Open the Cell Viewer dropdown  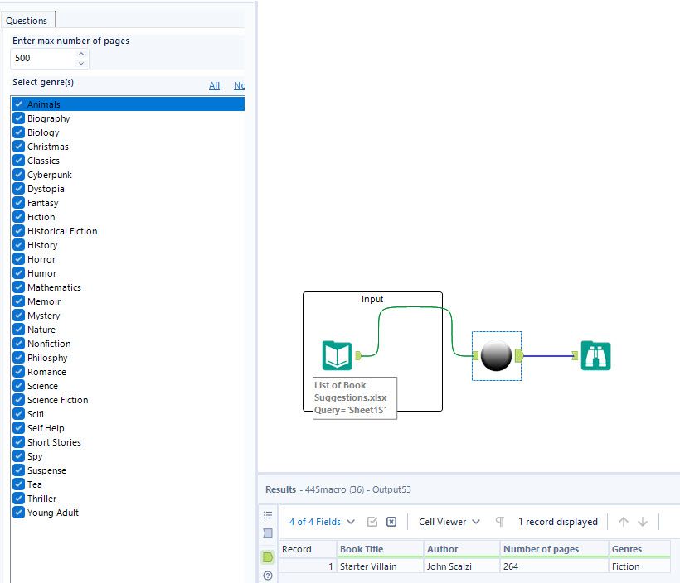click(449, 522)
